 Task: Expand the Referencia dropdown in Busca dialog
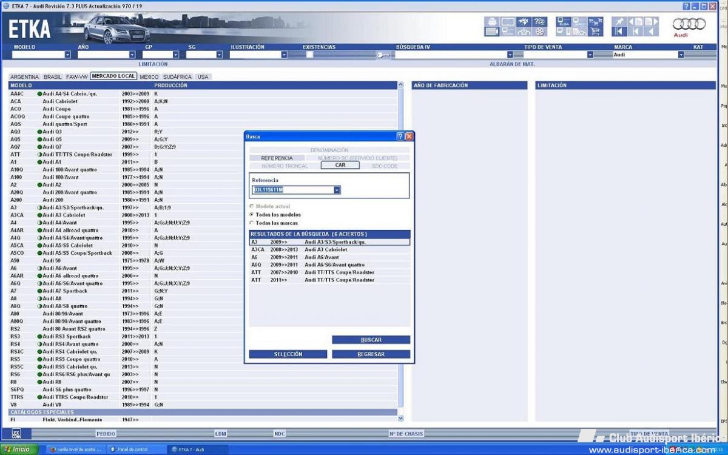(337, 190)
